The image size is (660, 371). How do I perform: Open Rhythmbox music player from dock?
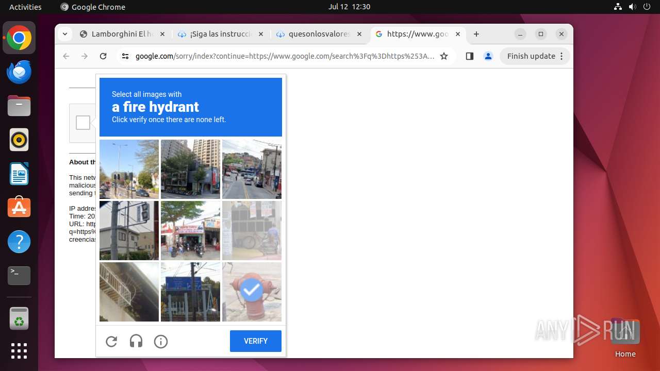coord(19,140)
